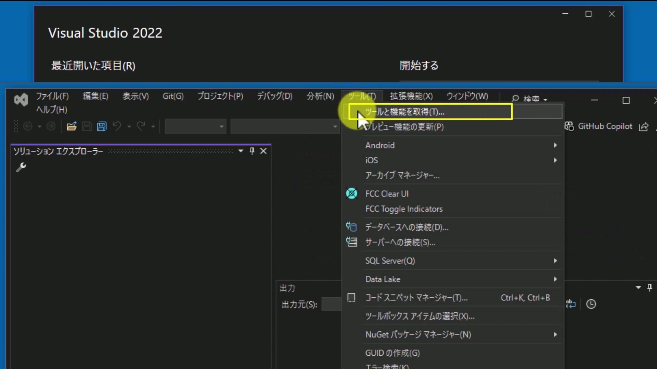Click the navigate backward arrow icon

pos(28,126)
